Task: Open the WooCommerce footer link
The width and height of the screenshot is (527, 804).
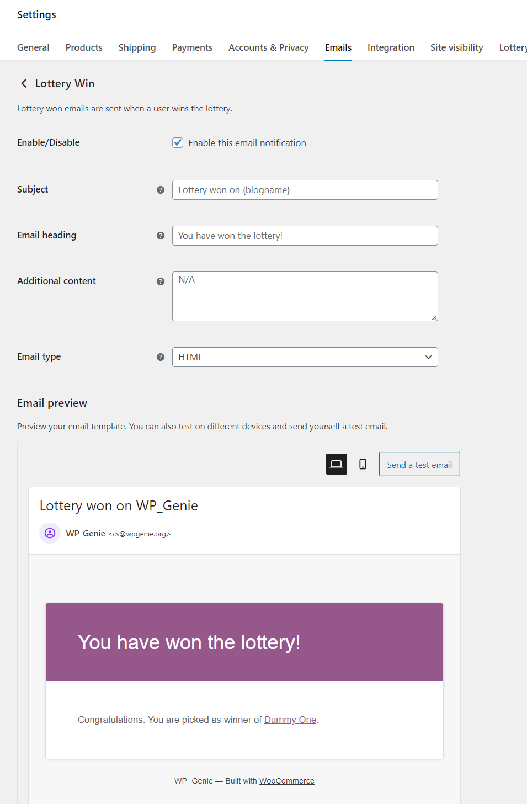Action: (286, 781)
